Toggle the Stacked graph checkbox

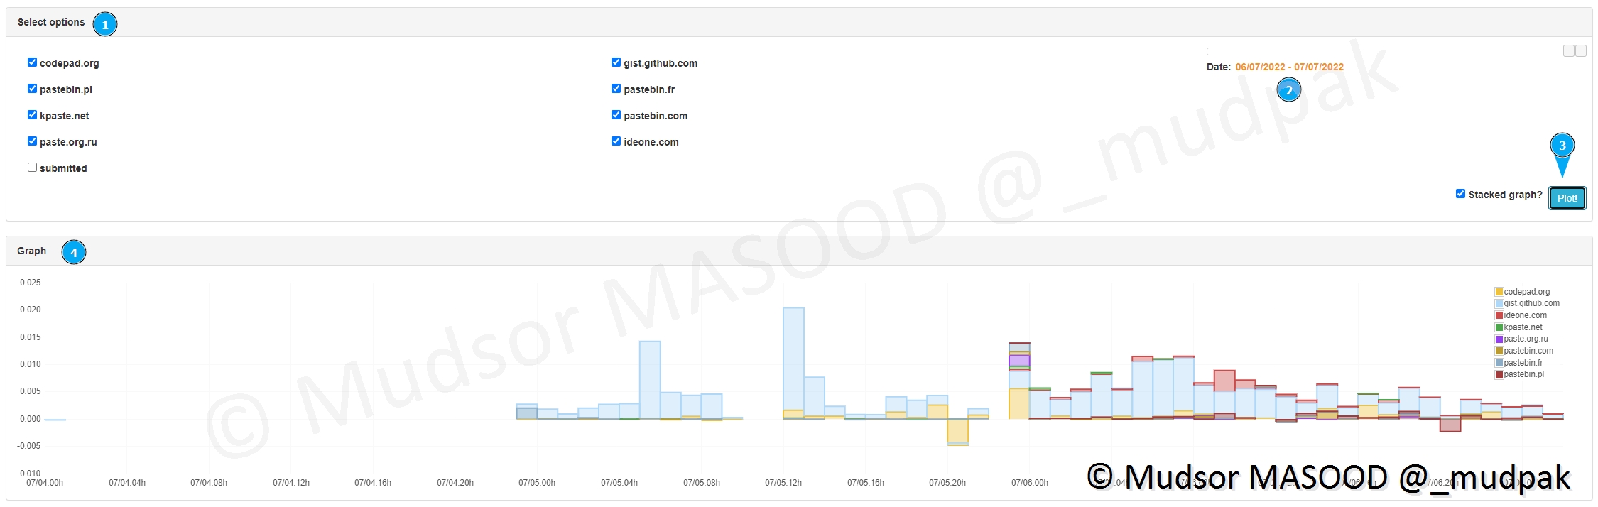[1460, 194]
